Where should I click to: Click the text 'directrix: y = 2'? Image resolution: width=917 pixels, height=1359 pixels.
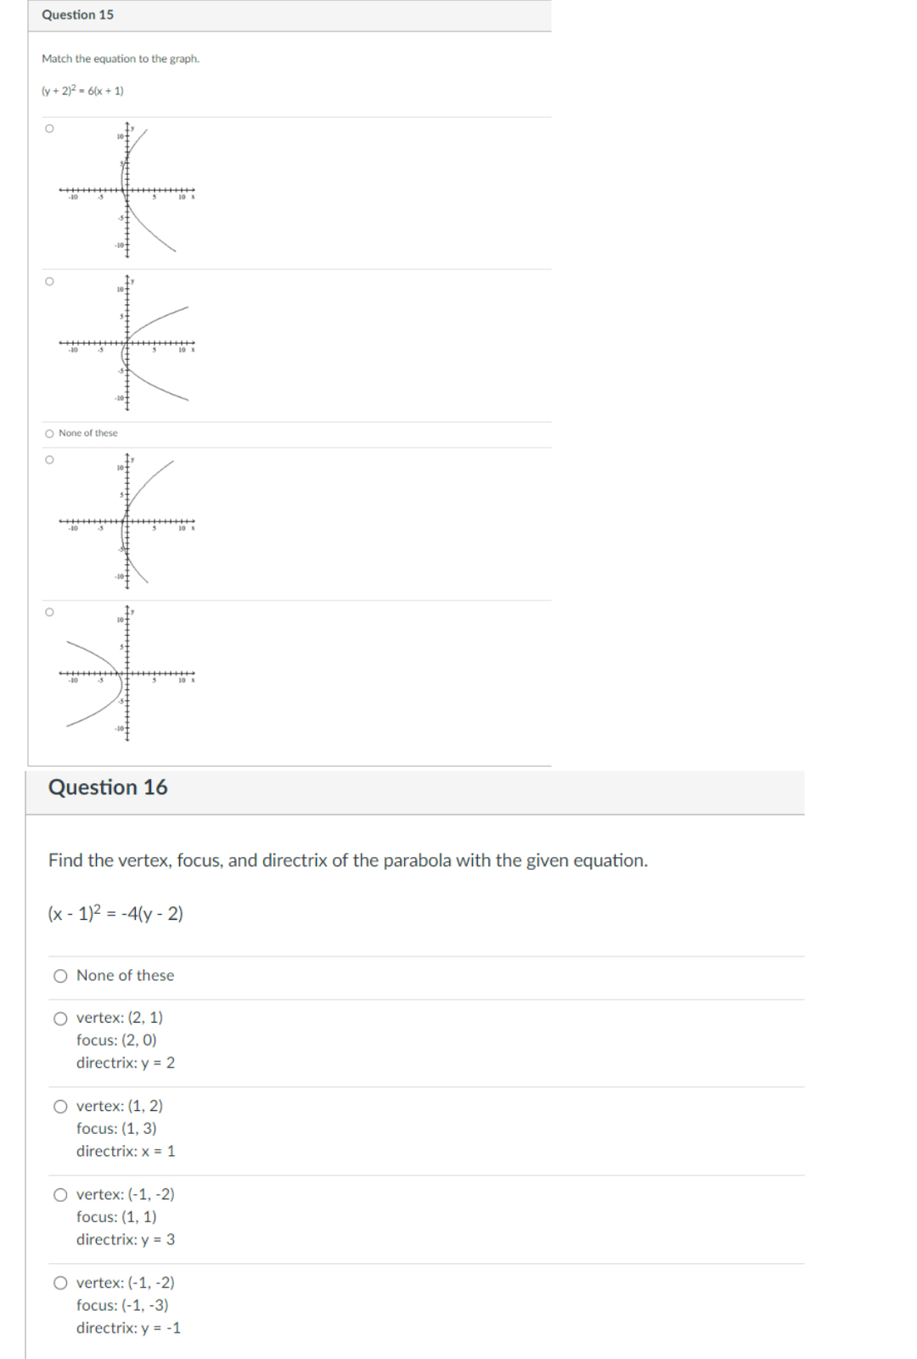(125, 1062)
